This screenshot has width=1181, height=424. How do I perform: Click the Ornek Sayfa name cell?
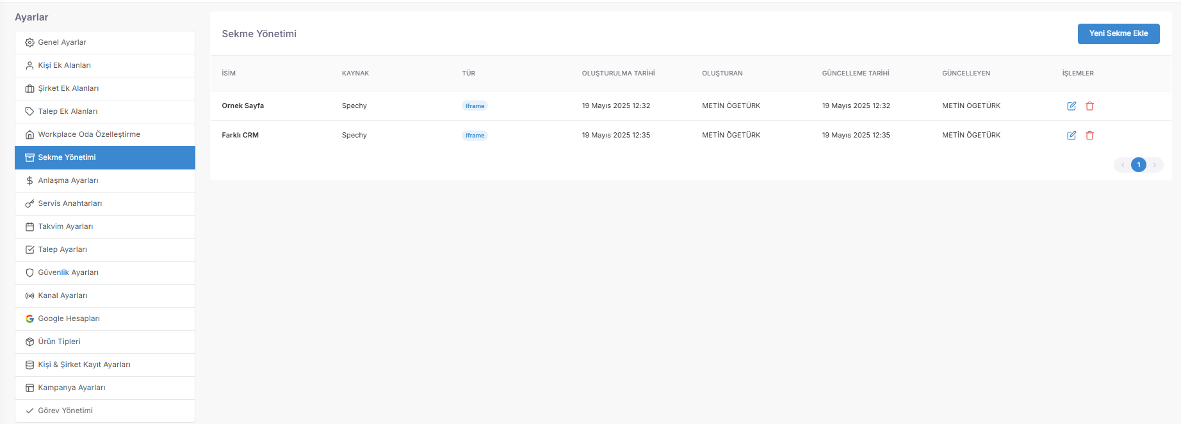coord(243,106)
